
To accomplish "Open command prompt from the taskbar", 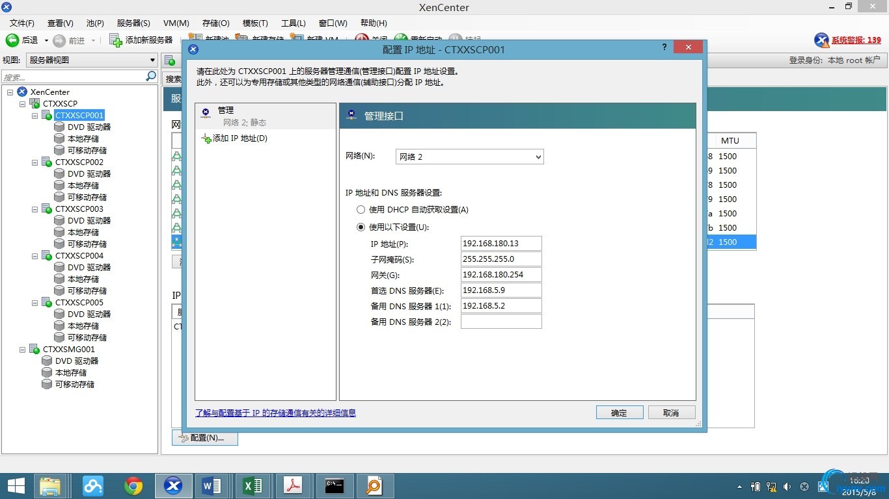I will click(335, 486).
